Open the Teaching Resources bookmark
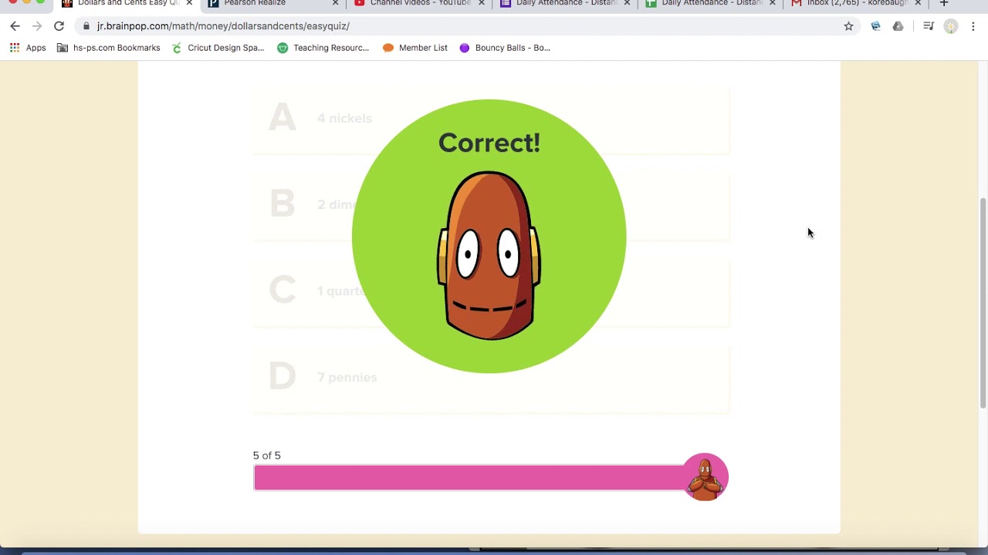This screenshot has height=555, width=988. coord(323,48)
